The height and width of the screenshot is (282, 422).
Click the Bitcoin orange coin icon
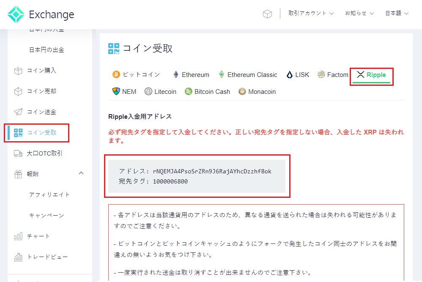click(116, 74)
